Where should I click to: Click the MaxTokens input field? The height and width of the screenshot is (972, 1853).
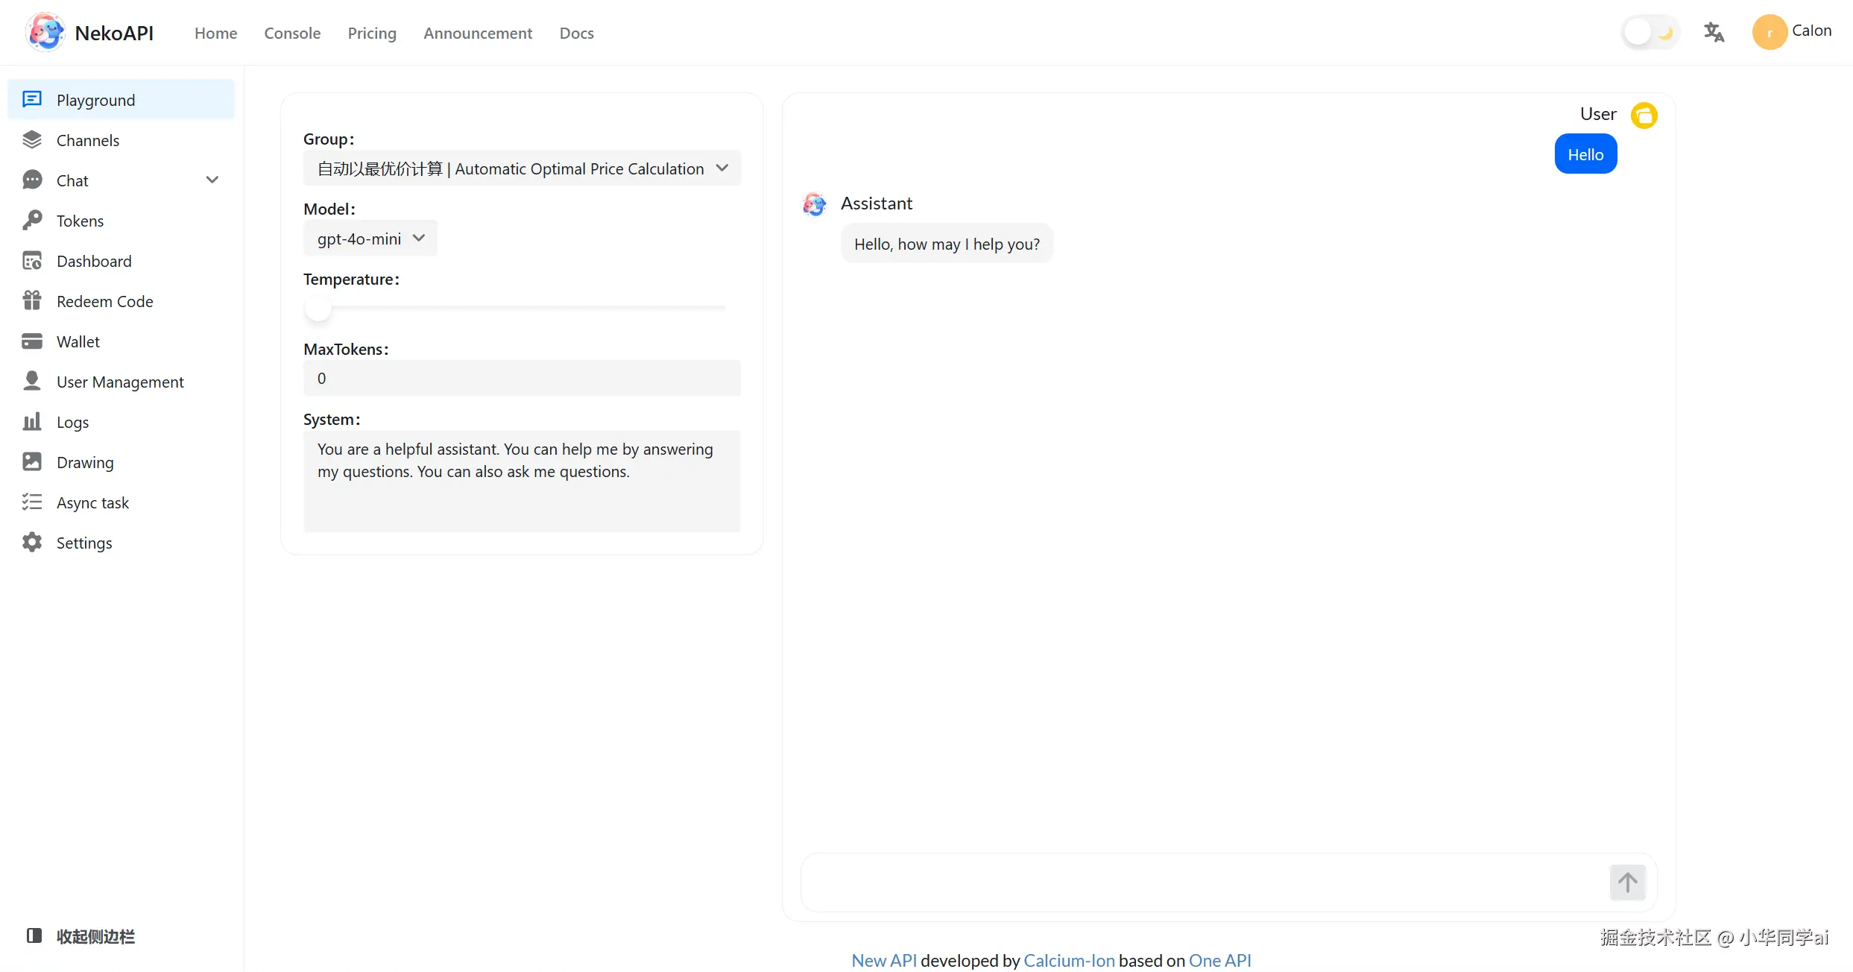522,379
